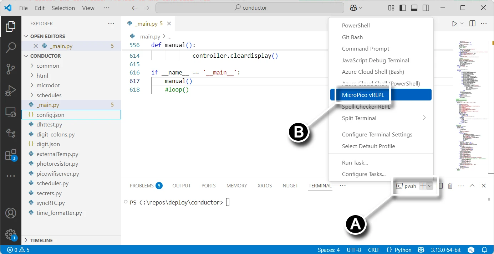Click Customize Layout icon
The width and height of the screenshot is (494, 254).
(x=391, y=8)
